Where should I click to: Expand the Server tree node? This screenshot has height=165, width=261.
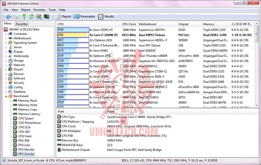(x=6, y=47)
